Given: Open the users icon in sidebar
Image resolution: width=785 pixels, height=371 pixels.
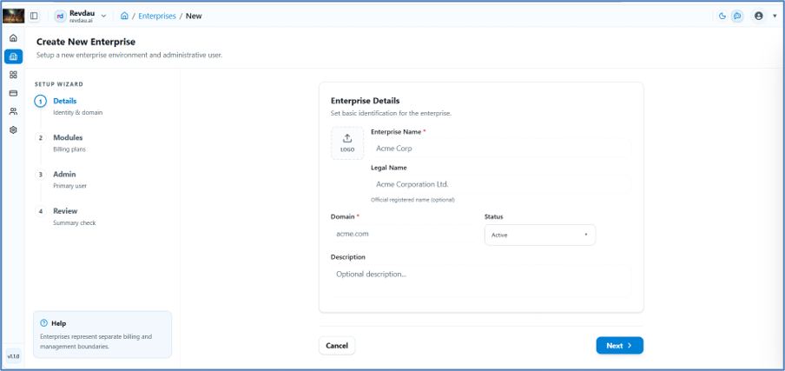Looking at the screenshot, I should click(x=14, y=112).
